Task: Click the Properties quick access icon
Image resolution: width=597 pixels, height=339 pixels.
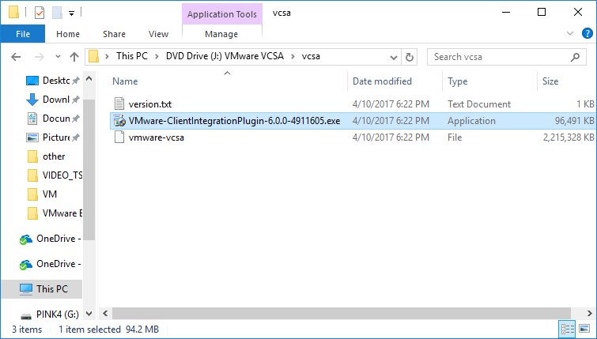Action: point(40,13)
